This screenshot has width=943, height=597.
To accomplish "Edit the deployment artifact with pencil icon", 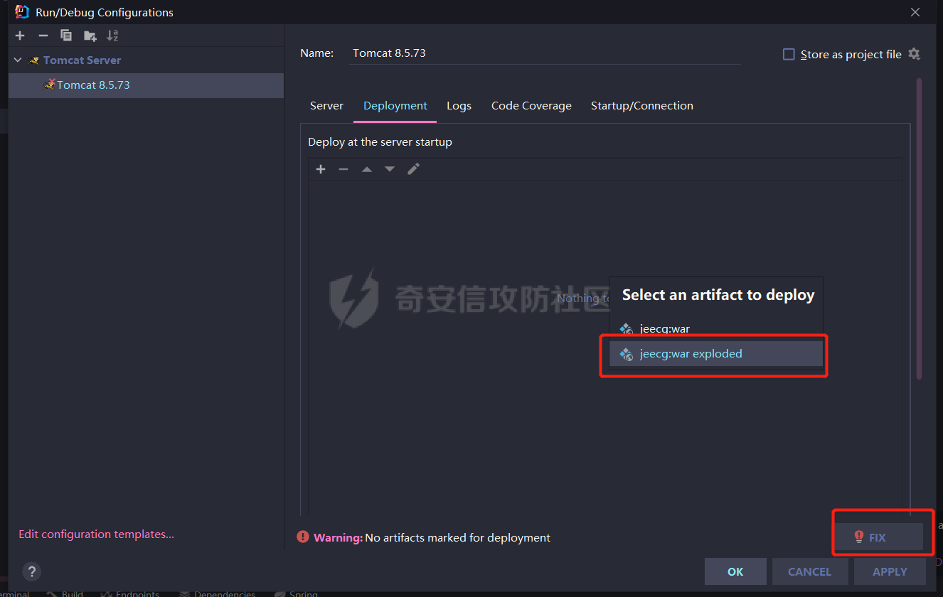I will click(413, 169).
